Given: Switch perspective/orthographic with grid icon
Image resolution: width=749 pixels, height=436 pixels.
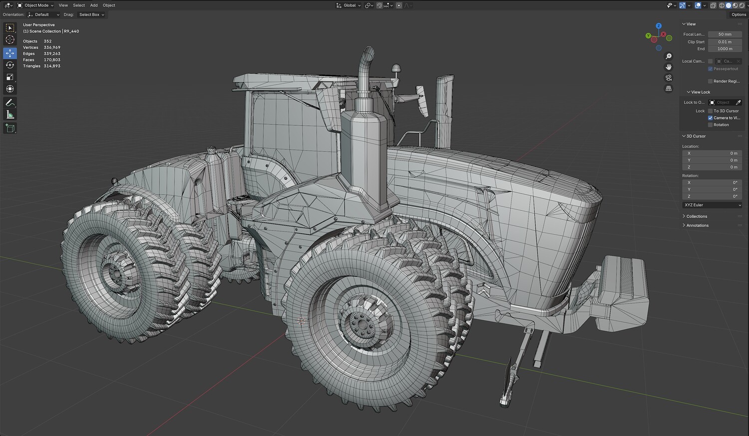Looking at the screenshot, I should tap(669, 88).
